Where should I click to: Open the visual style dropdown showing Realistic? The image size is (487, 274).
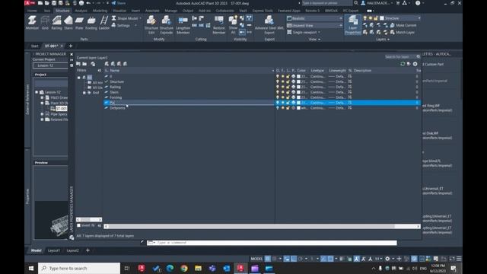click(314, 18)
